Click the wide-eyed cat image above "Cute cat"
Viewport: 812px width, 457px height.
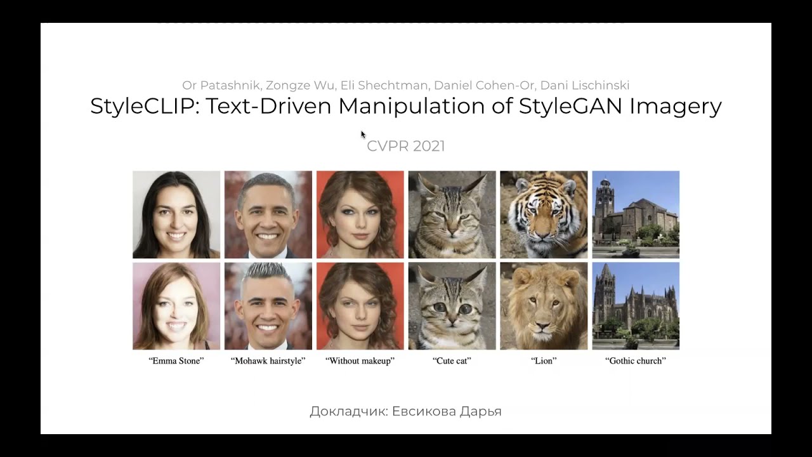click(452, 306)
